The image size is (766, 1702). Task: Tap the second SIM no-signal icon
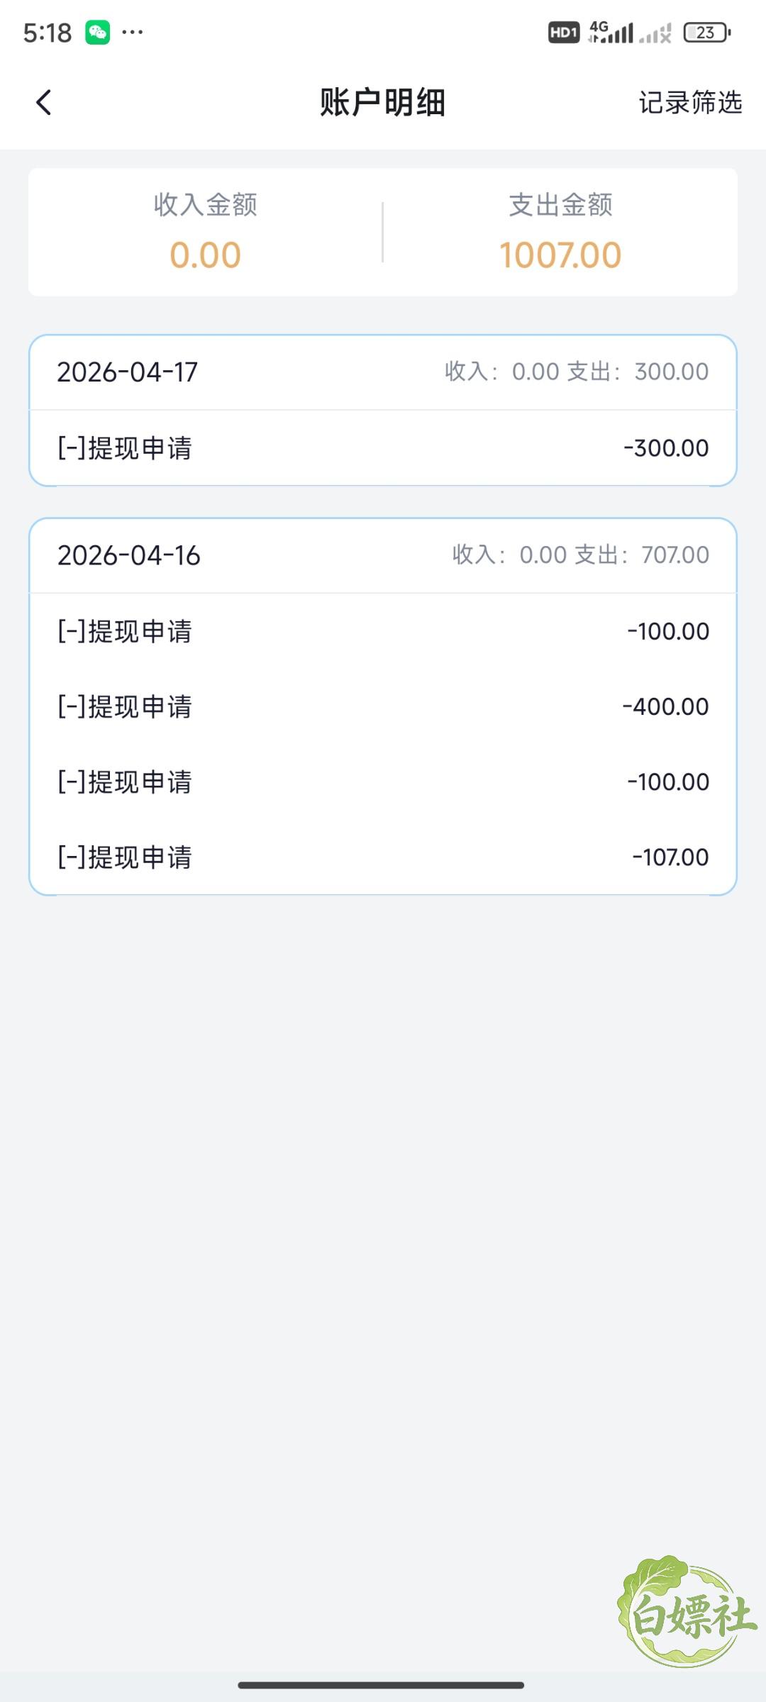pyautogui.click(x=655, y=33)
